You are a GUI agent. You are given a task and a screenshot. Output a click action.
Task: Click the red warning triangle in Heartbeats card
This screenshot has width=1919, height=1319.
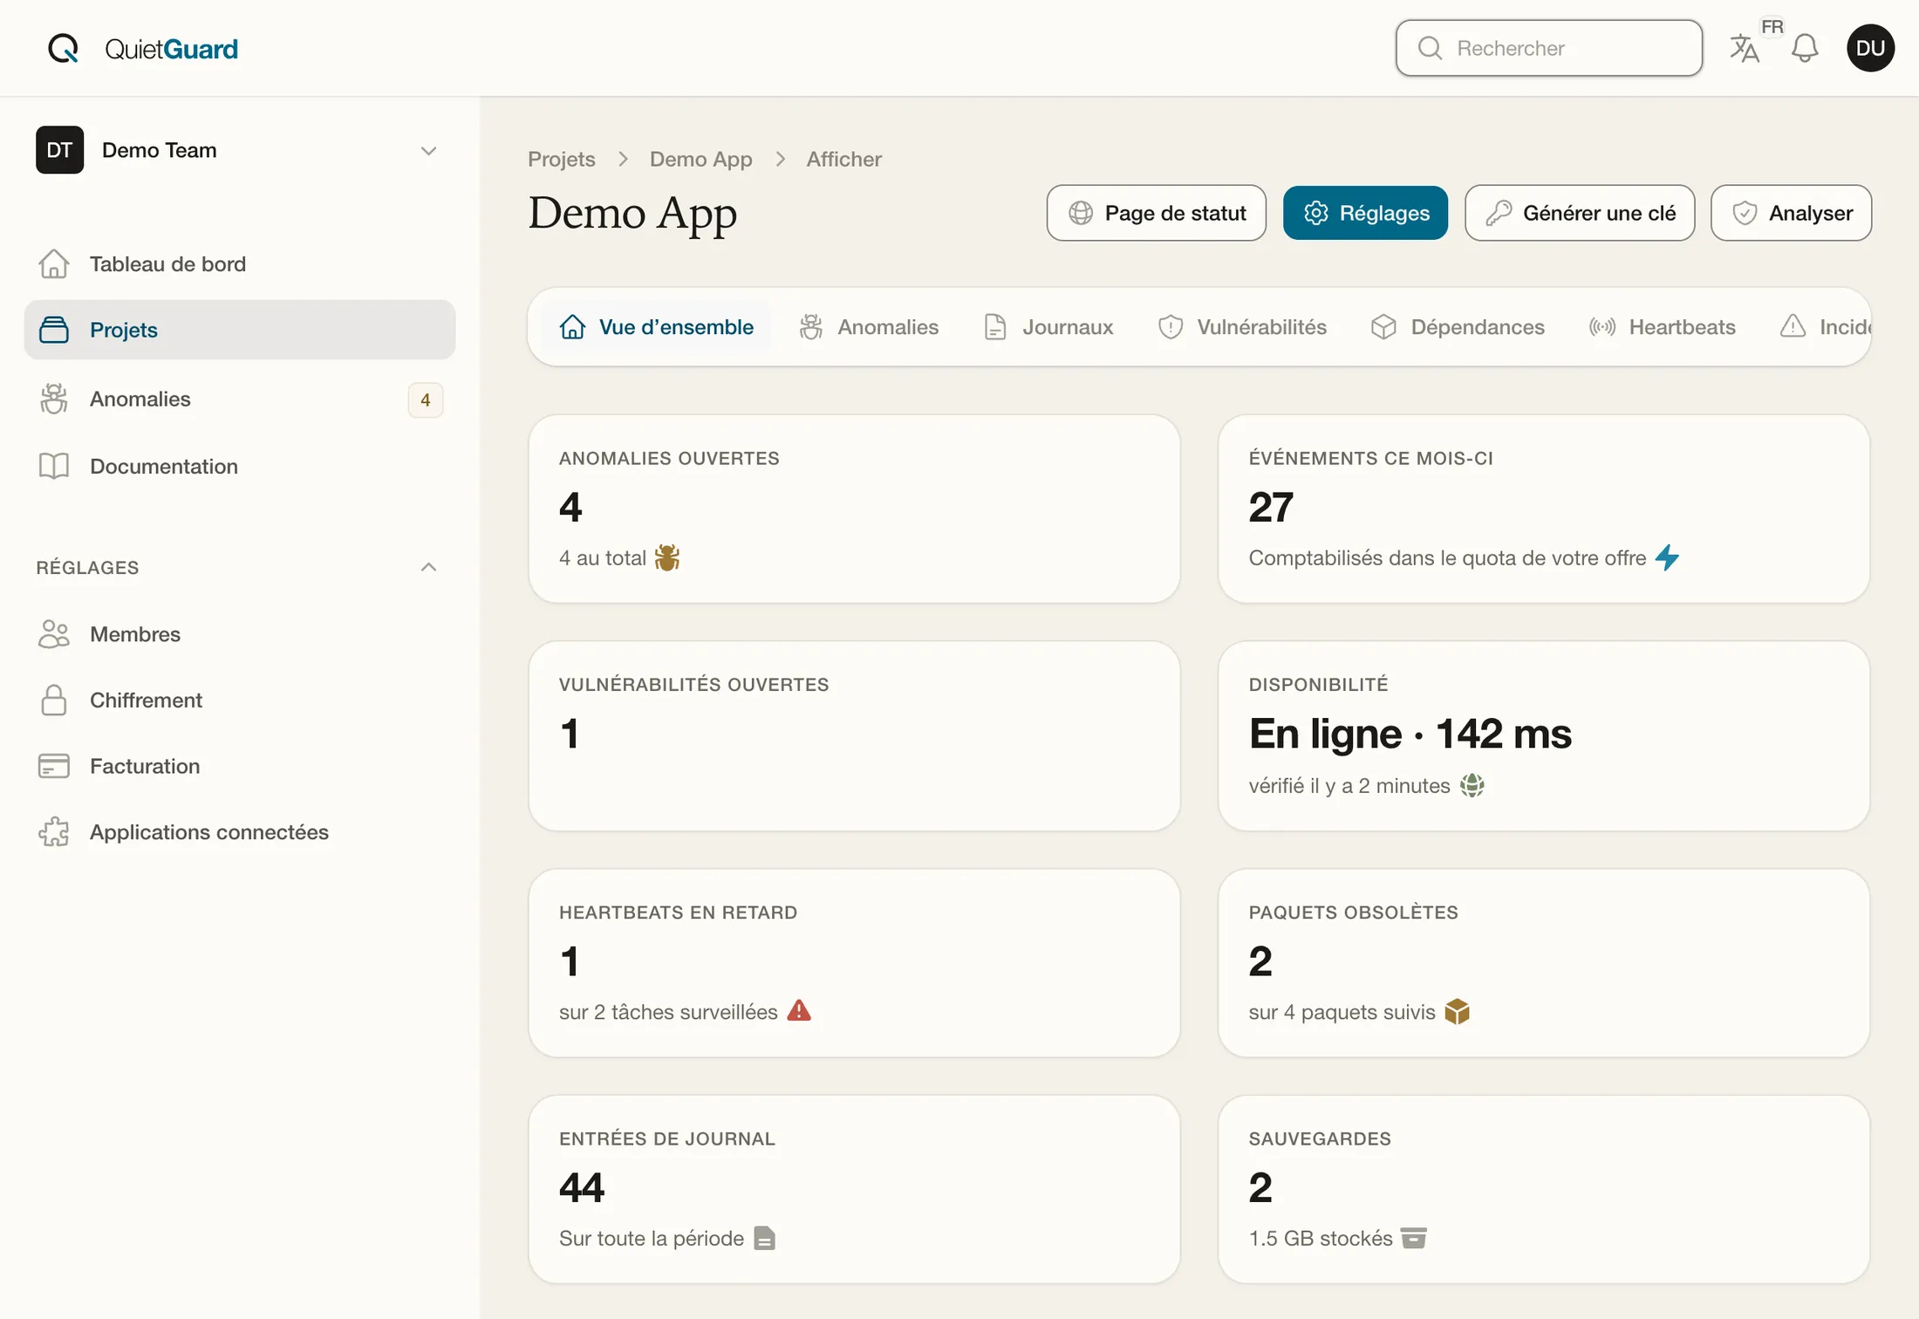[x=799, y=1011]
